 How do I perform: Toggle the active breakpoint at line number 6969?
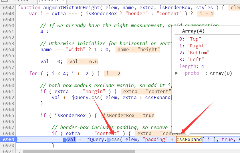[x=9, y=140]
